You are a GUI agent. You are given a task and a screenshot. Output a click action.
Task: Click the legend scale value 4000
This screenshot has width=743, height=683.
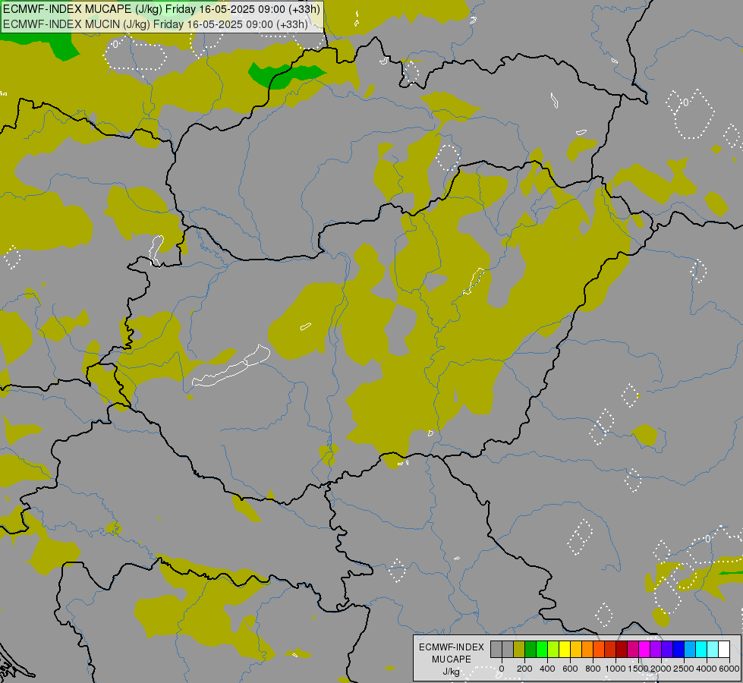pos(707,669)
